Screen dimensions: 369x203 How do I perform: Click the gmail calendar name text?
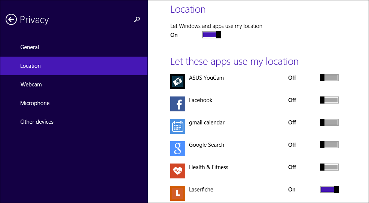coord(207,123)
